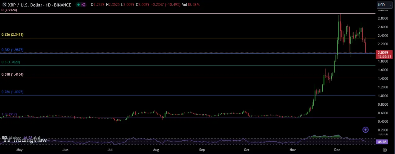The width and height of the screenshot is (395, 154).
Task: Select the 0.382 (1.9877) Fibonacci label
Action: click(12, 50)
